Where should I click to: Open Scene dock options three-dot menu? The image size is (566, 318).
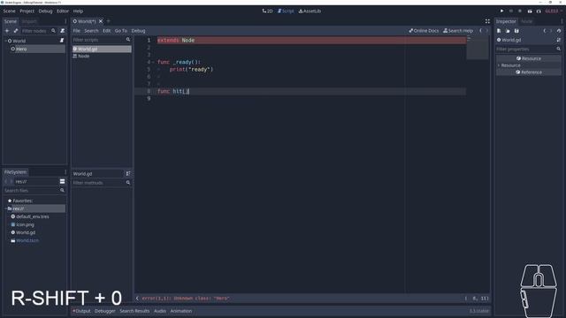click(x=65, y=21)
